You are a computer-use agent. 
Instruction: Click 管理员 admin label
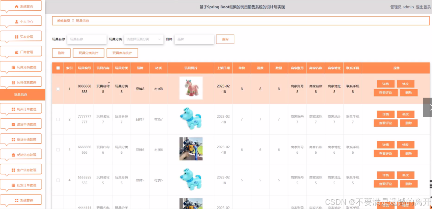[x=402, y=7]
